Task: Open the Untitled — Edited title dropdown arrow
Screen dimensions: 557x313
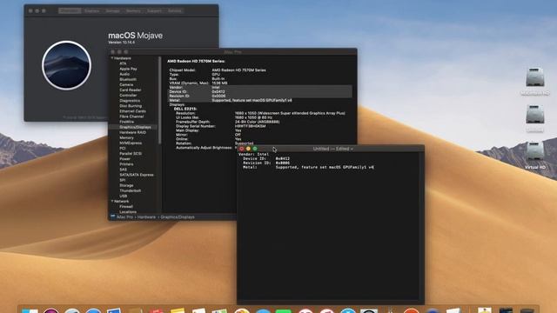Action: pyautogui.click(x=352, y=149)
